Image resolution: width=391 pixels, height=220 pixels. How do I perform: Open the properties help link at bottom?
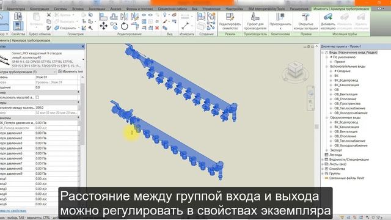click(x=13, y=211)
